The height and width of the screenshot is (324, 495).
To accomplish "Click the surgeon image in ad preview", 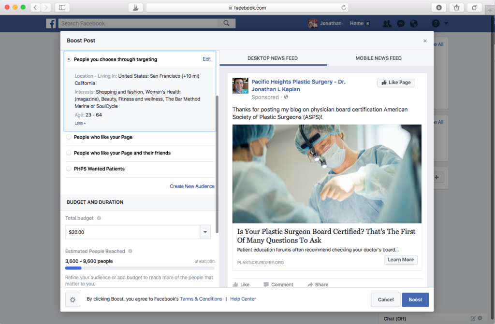I will pyautogui.click(x=327, y=174).
